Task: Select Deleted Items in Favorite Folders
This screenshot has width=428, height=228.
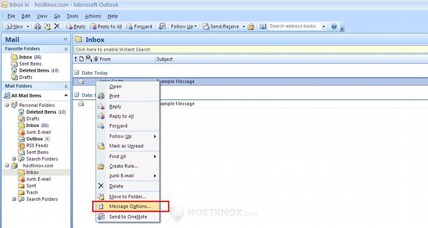Action: 35,70
